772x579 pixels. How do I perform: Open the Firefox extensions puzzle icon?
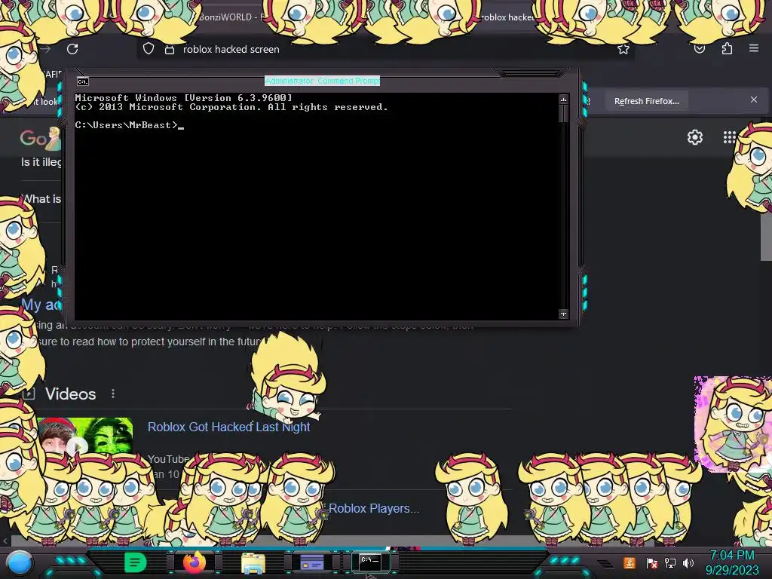pos(727,48)
